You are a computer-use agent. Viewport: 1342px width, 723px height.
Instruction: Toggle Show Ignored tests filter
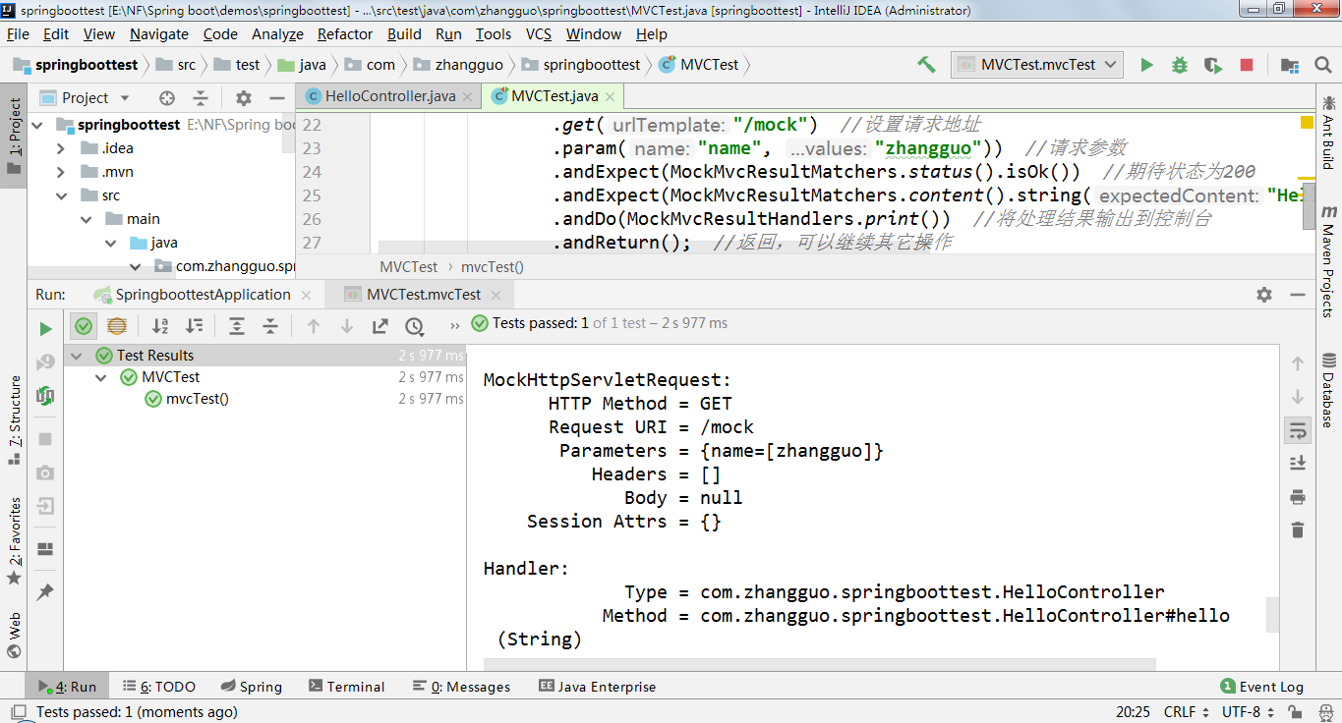117,326
